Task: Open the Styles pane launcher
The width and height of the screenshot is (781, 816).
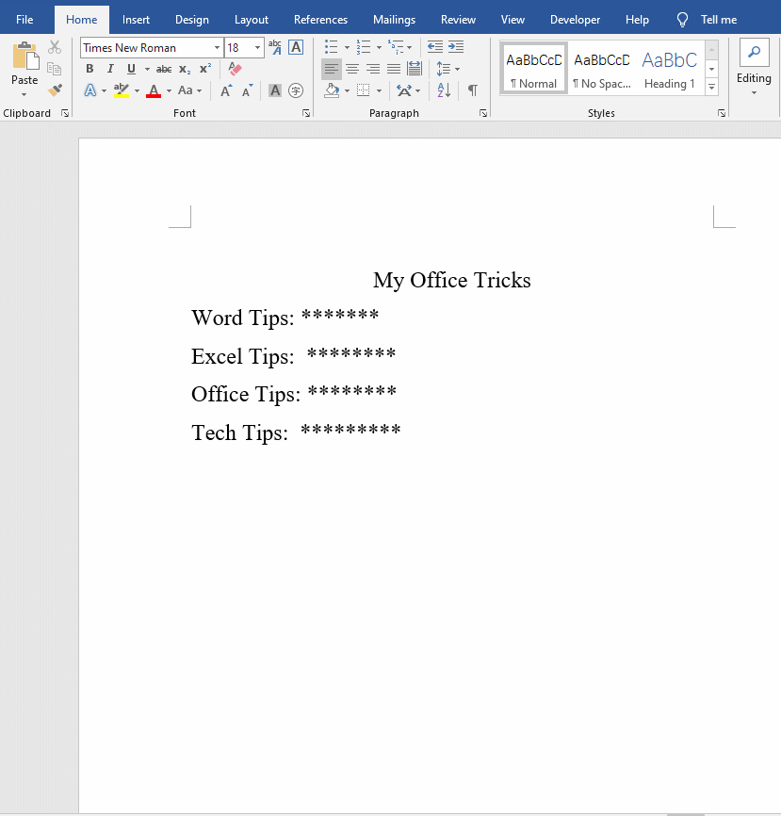Action: point(722,113)
